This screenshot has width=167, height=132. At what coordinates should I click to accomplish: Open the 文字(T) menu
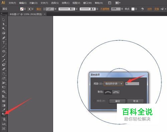44,3
